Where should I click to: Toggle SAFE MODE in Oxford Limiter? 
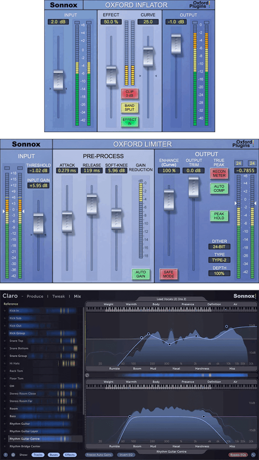click(x=168, y=274)
